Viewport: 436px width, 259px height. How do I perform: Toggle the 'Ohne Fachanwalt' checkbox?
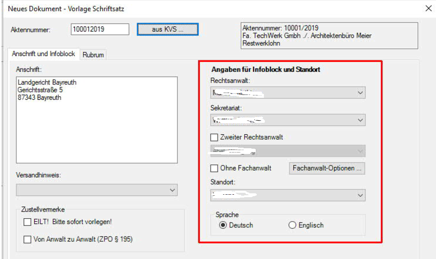point(214,168)
